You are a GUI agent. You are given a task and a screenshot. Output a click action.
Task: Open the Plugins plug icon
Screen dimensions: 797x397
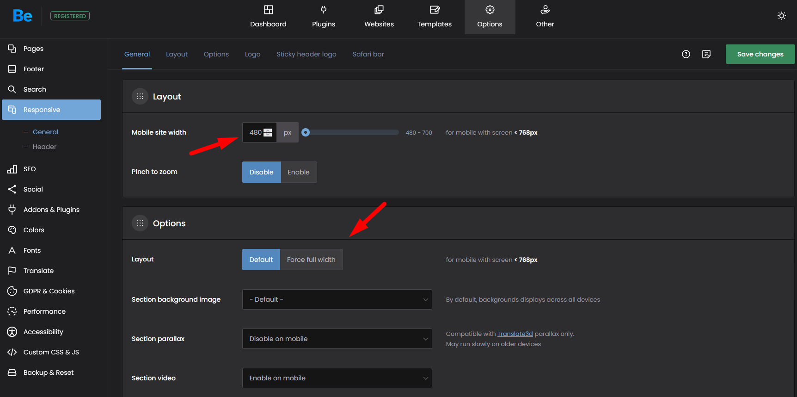[324, 10]
